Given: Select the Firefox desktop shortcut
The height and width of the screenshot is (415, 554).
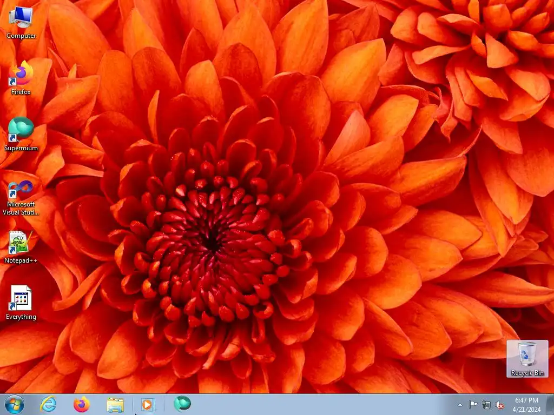Looking at the screenshot, I should [21, 78].
